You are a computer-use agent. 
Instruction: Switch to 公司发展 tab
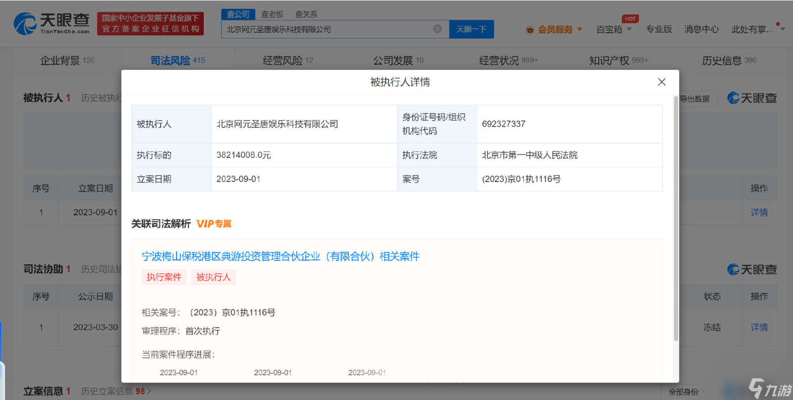click(398, 60)
